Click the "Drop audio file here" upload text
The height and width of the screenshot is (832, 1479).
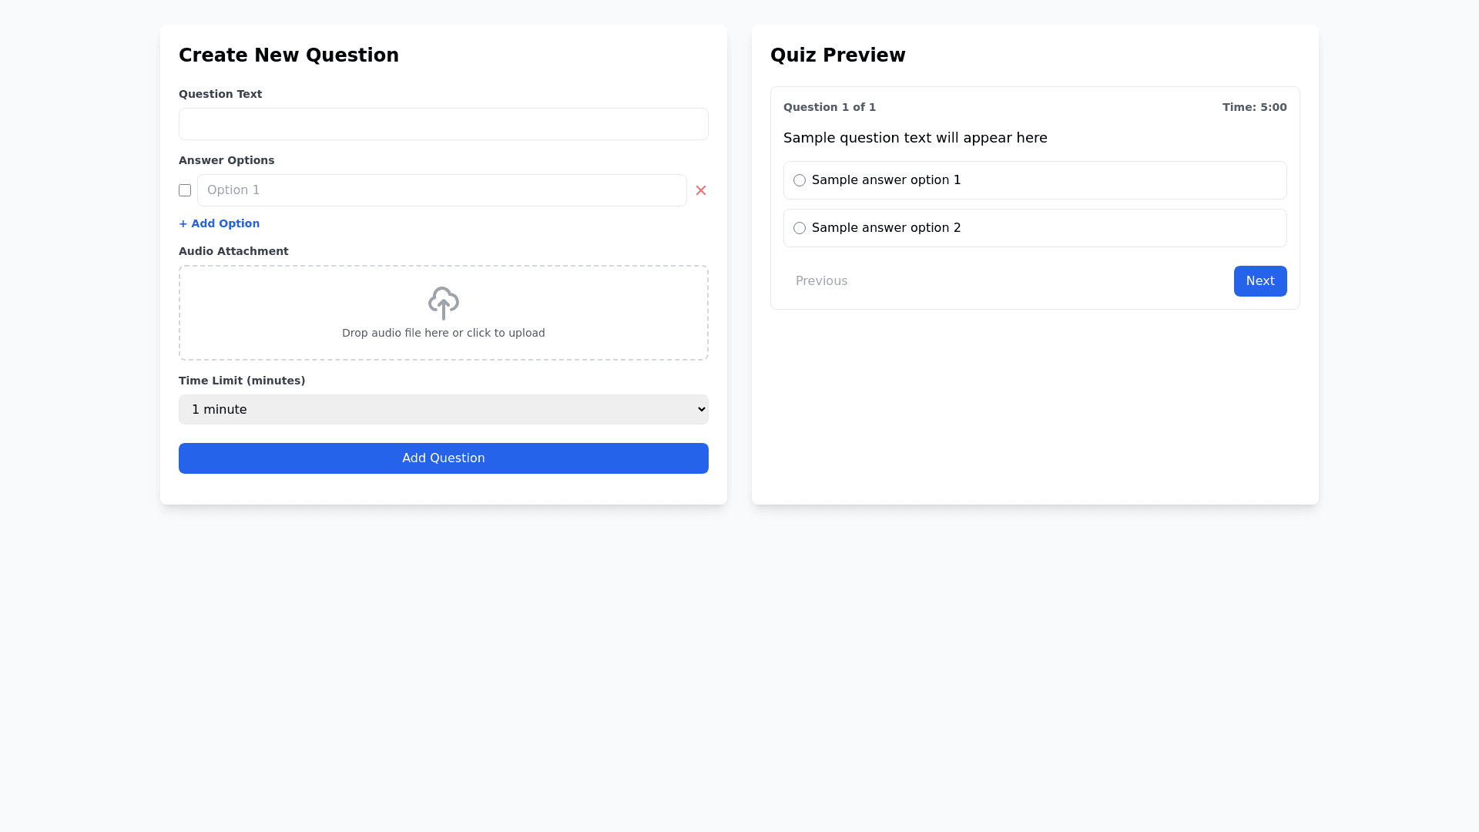[x=443, y=333]
